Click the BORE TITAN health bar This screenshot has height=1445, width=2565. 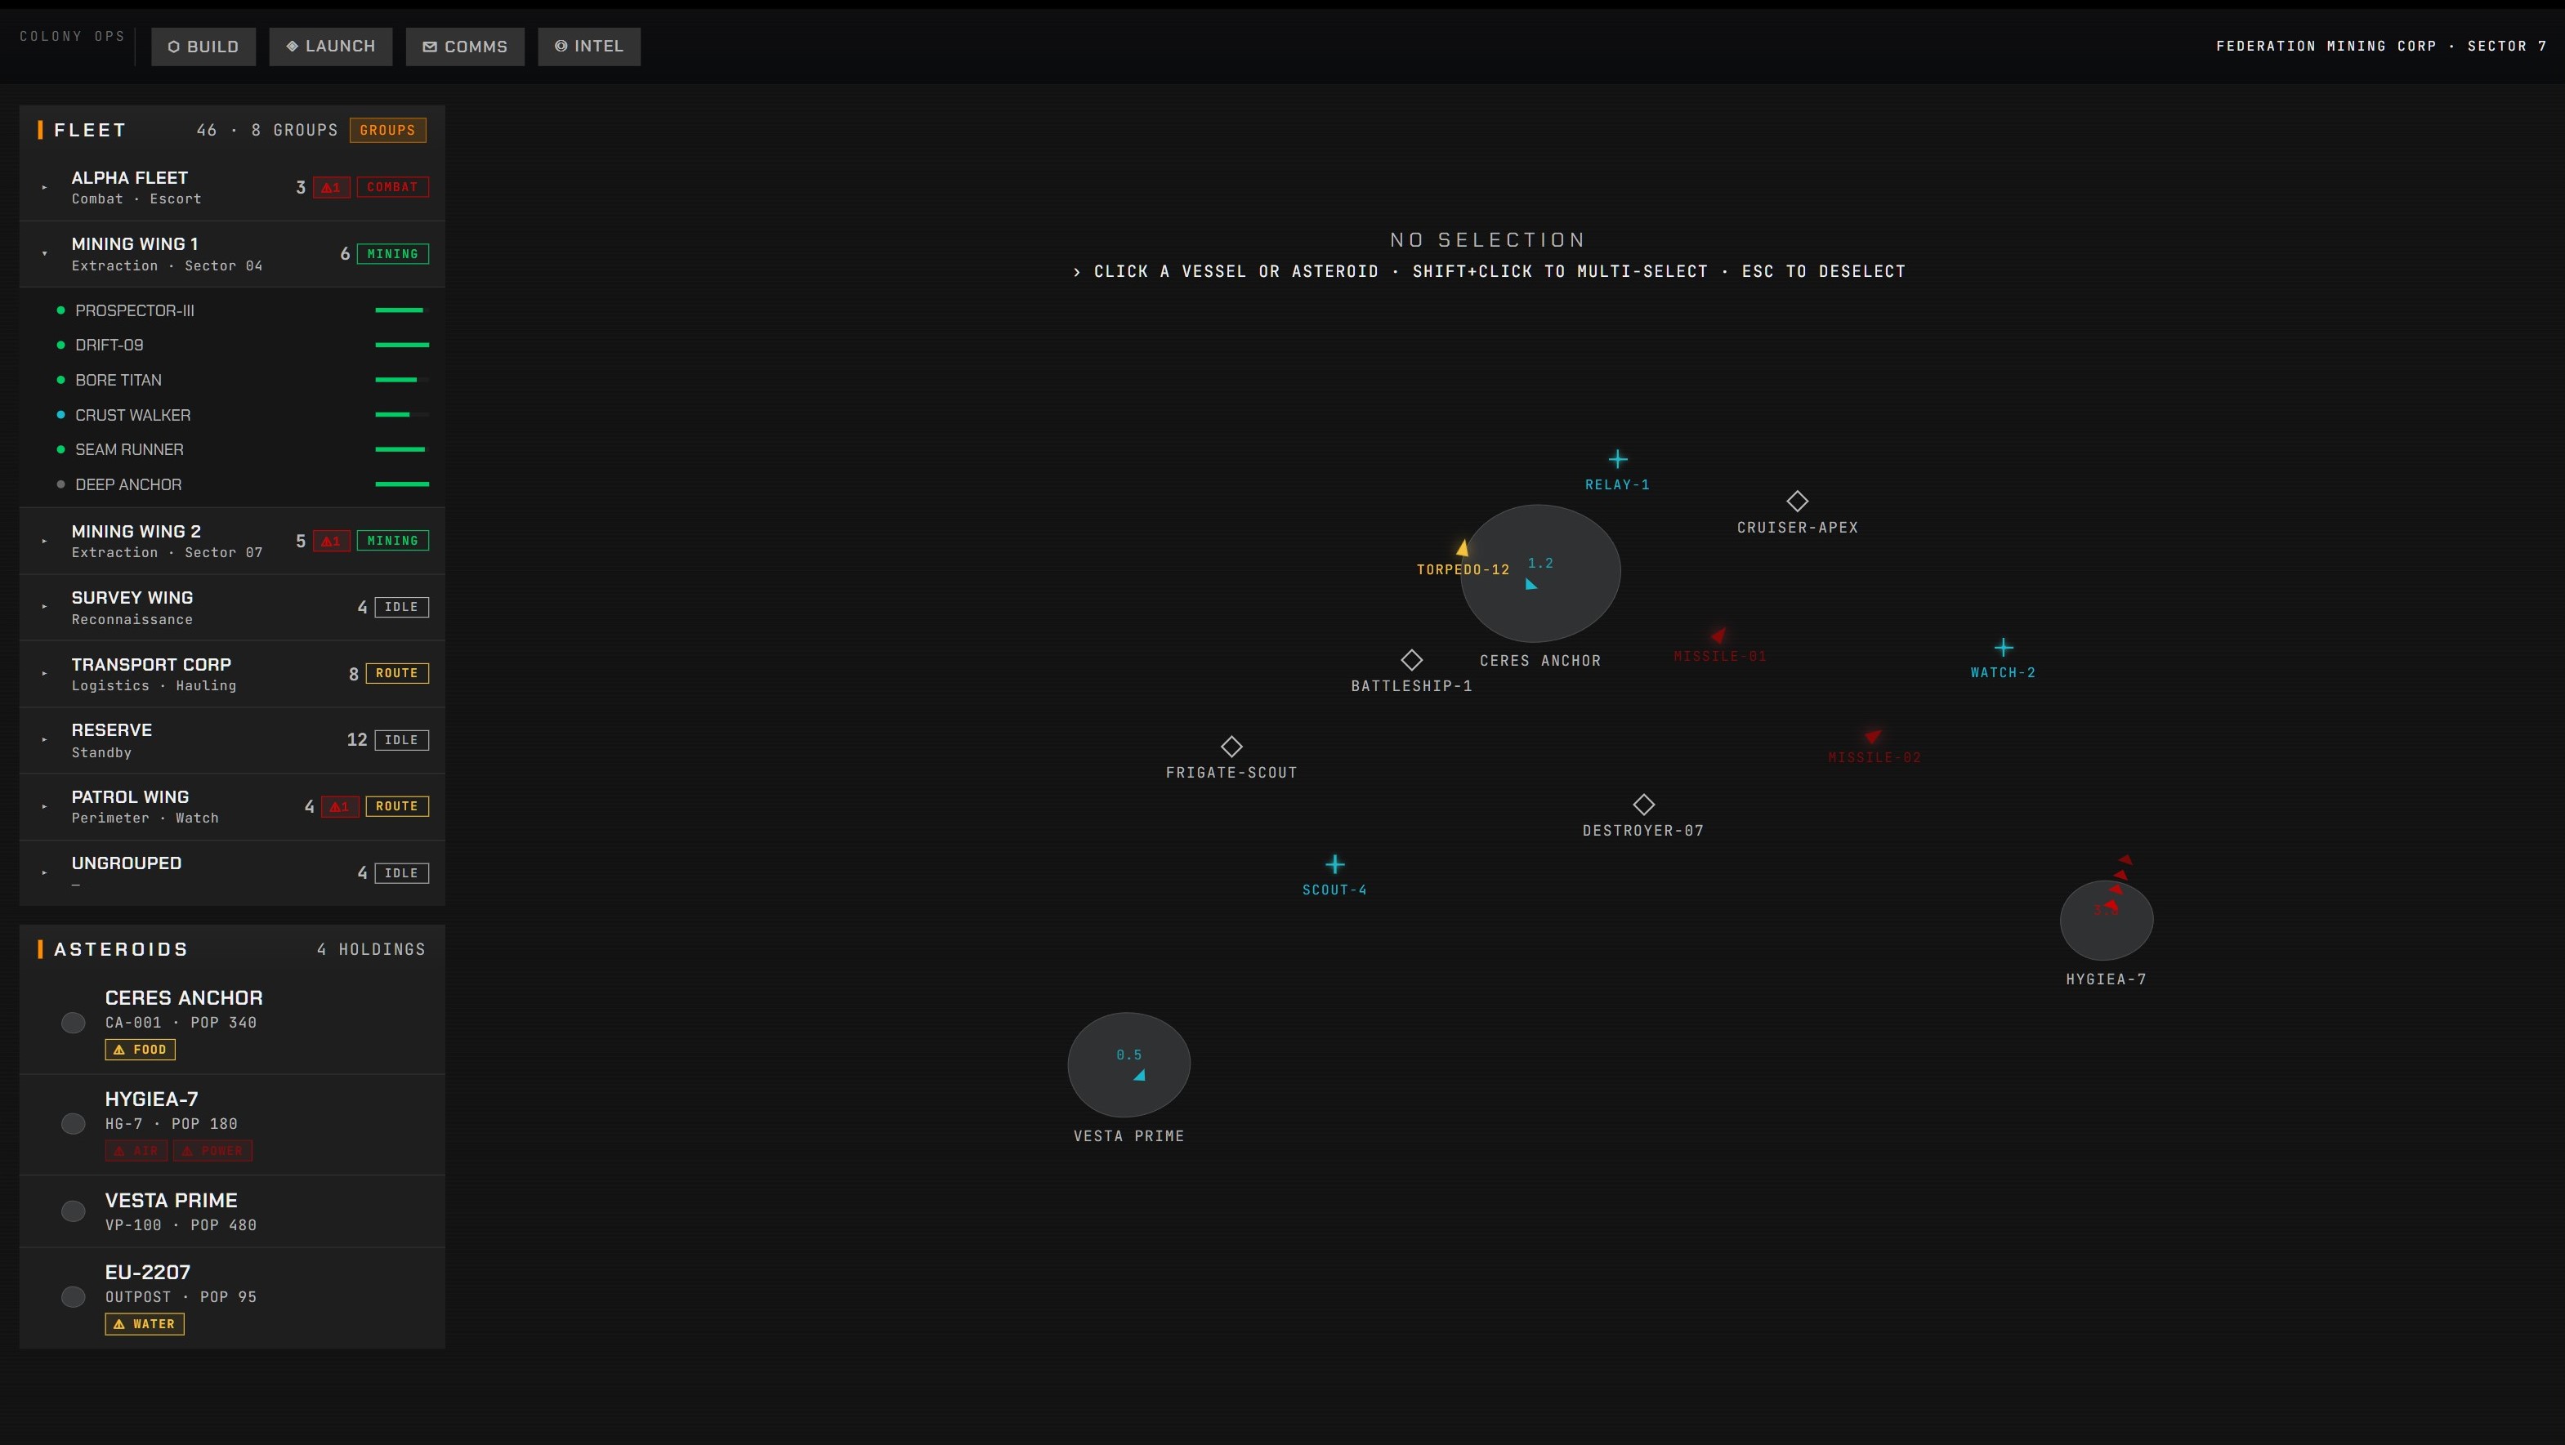[402, 380]
